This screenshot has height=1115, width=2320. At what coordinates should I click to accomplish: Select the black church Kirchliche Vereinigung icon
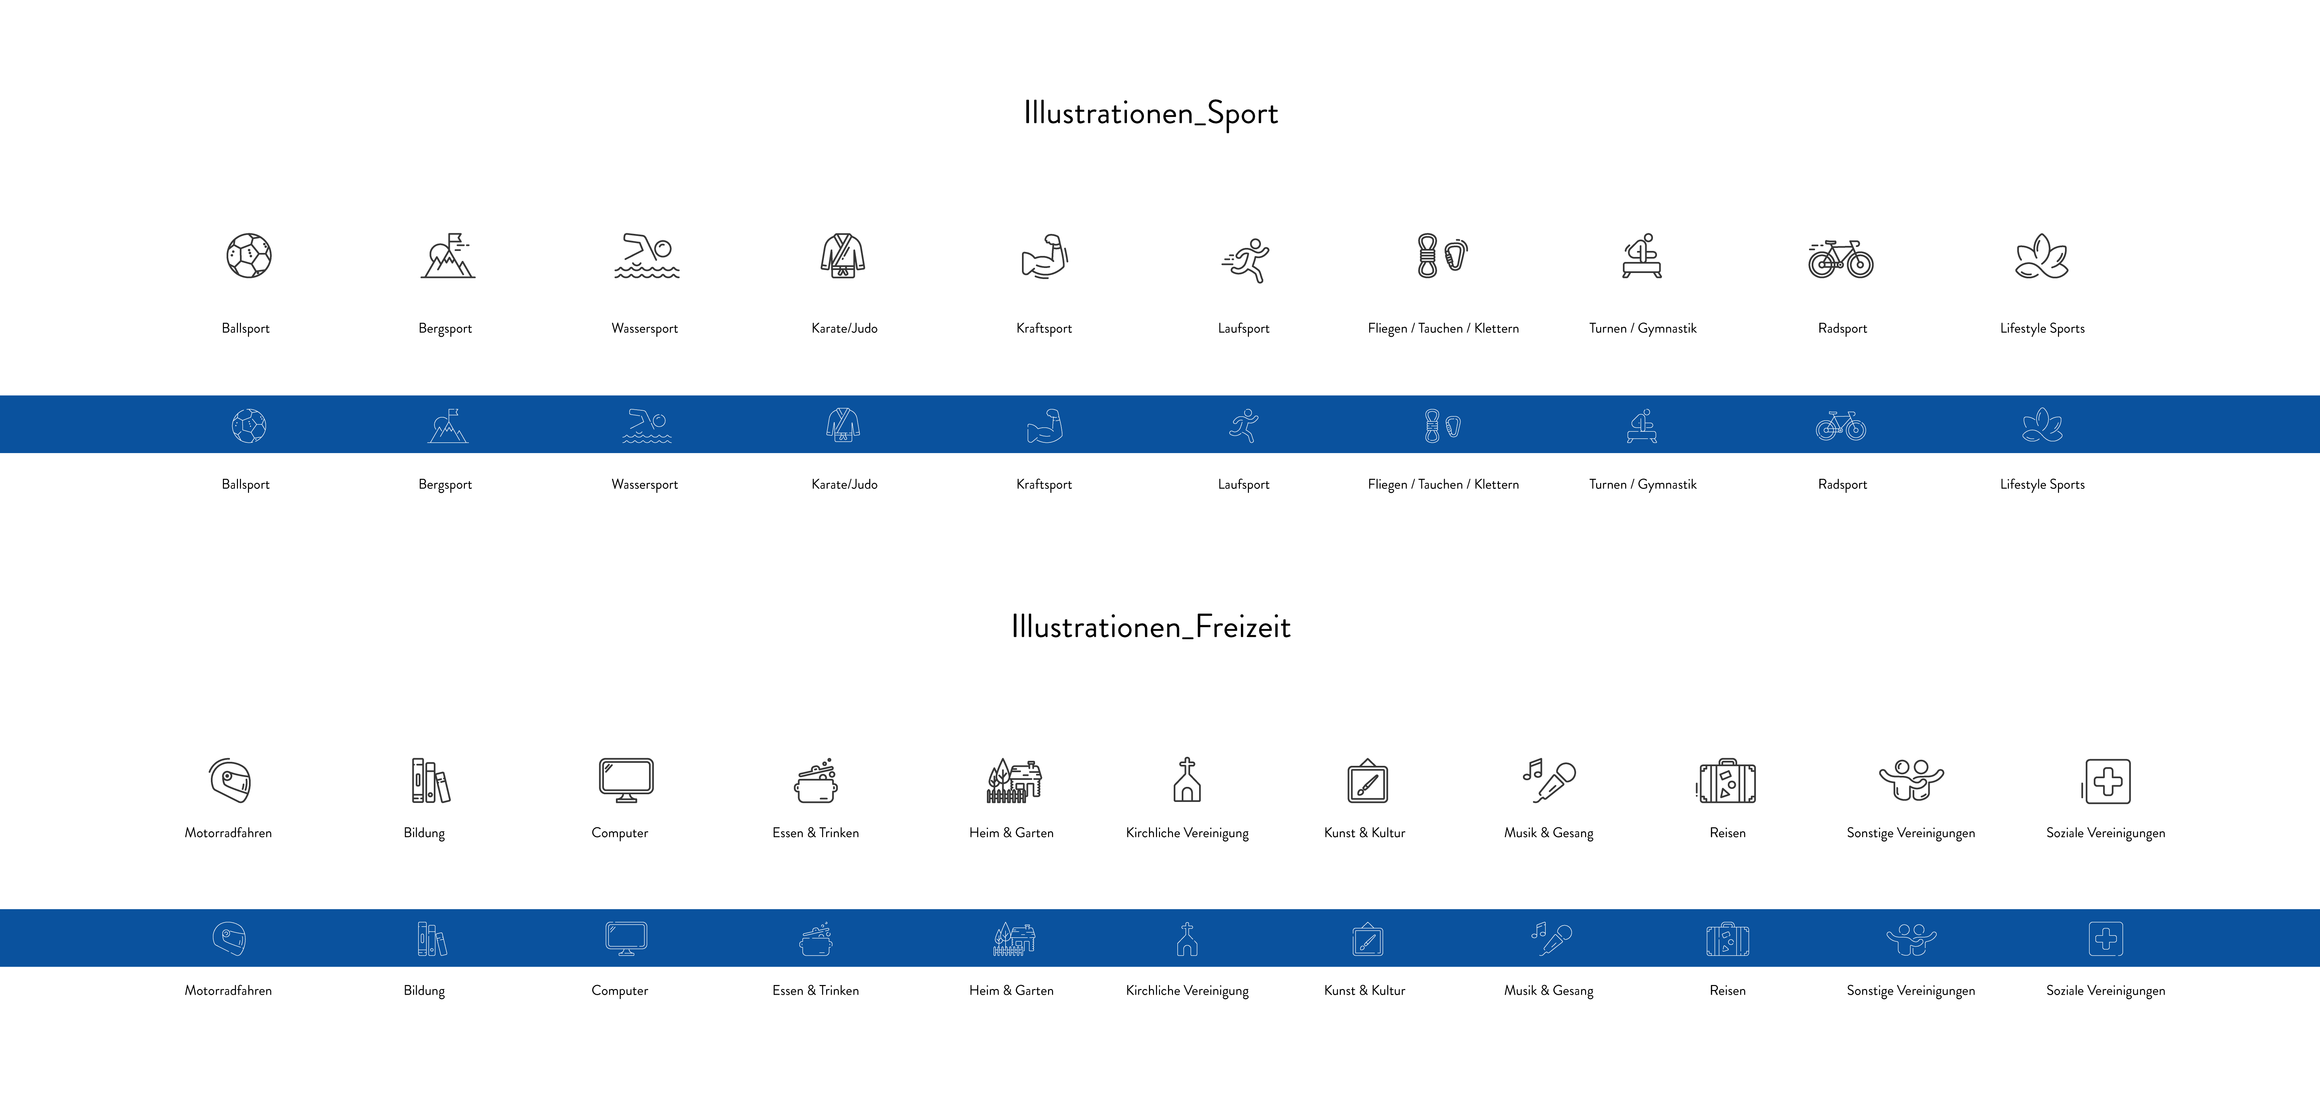(x=1187, y=779)
